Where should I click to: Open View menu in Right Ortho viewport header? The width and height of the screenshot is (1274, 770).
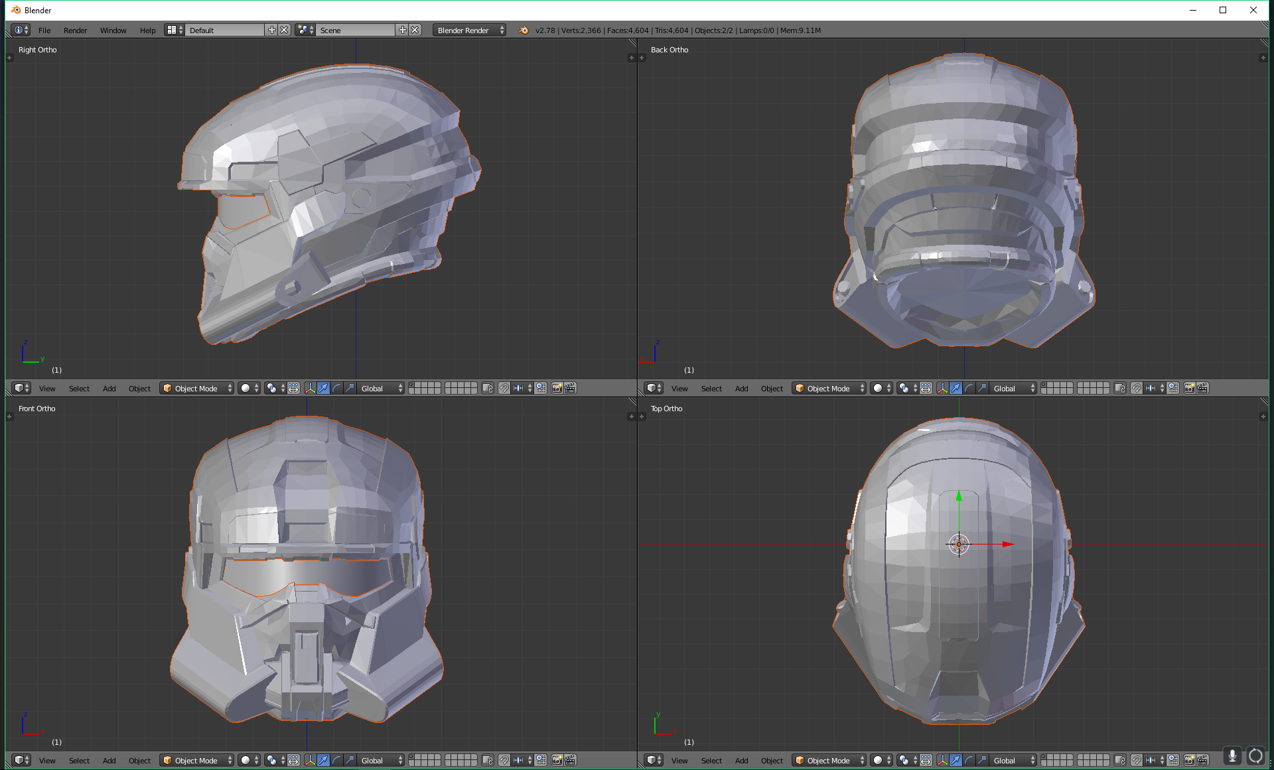point(47,389)
